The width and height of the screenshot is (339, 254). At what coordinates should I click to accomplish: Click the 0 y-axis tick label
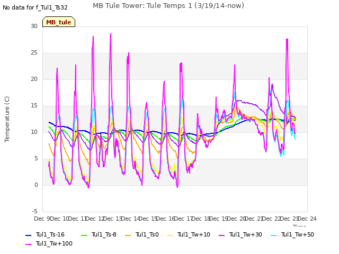36,185
